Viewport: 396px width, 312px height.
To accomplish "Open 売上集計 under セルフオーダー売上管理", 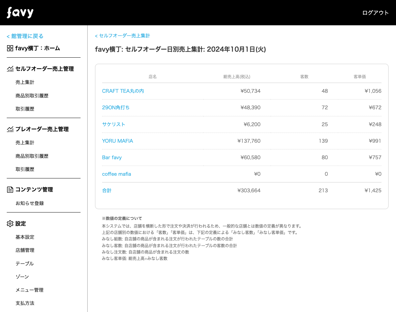I will coord(25,82).
